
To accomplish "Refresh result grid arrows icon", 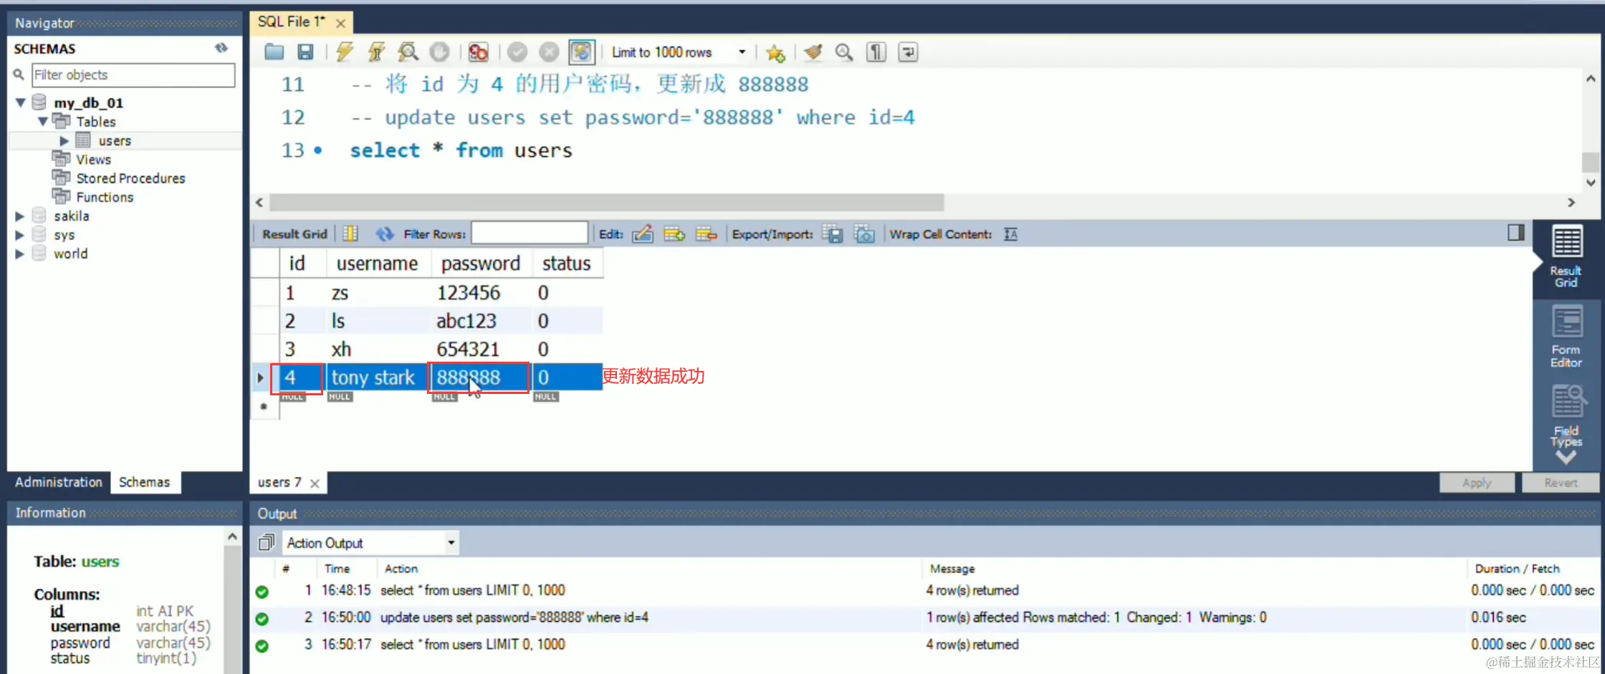I will click(x=385, y=234).
